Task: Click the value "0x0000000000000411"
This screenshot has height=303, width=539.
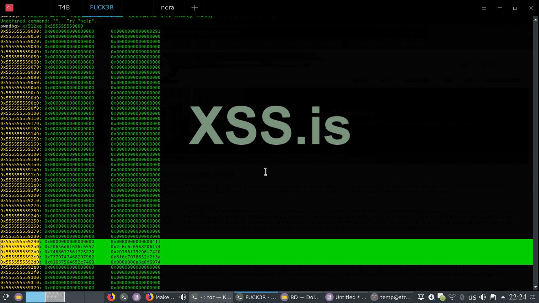Action: tap(136, 241)
